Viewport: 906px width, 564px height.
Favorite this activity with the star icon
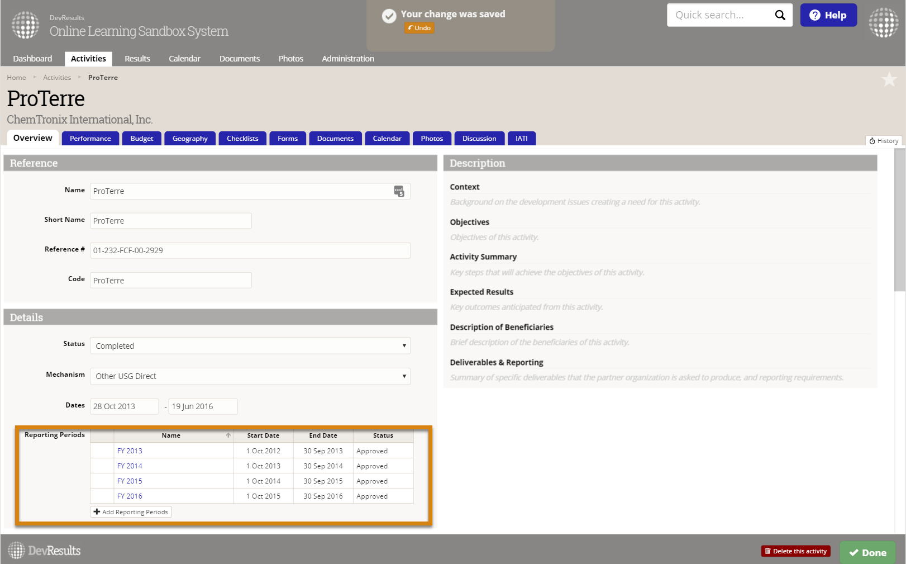(889, 79)
